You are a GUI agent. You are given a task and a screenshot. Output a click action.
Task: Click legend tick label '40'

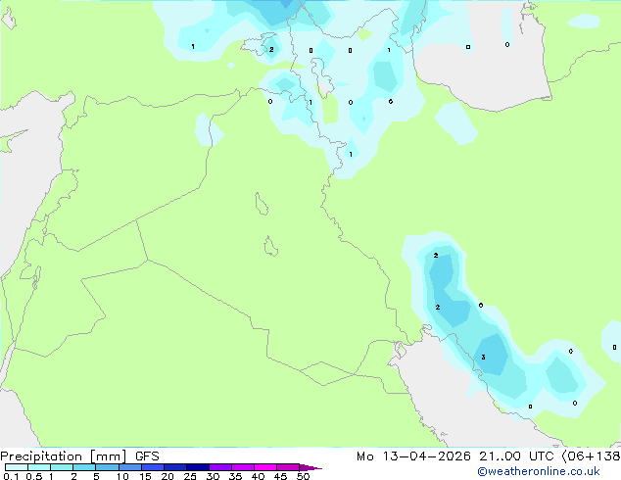(258, 476)
